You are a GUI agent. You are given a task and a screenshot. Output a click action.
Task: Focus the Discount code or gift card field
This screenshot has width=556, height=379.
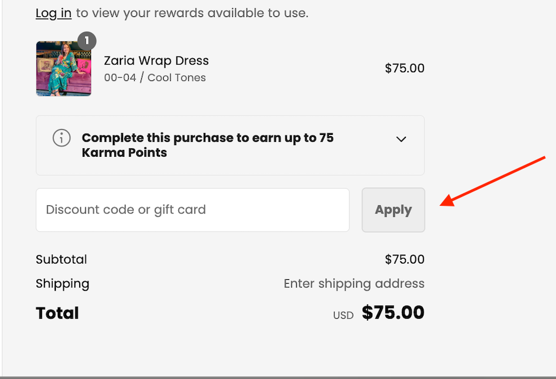pos(193,210)
